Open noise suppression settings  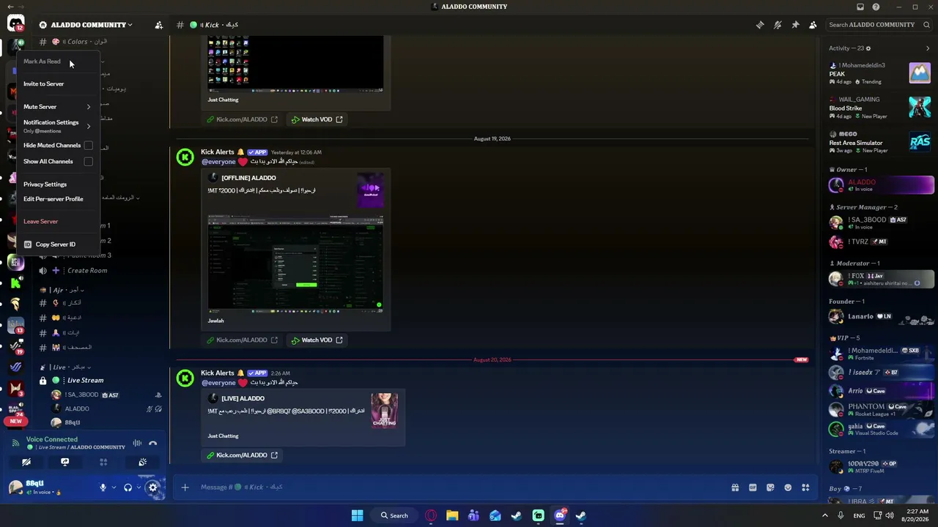point(137,444)
